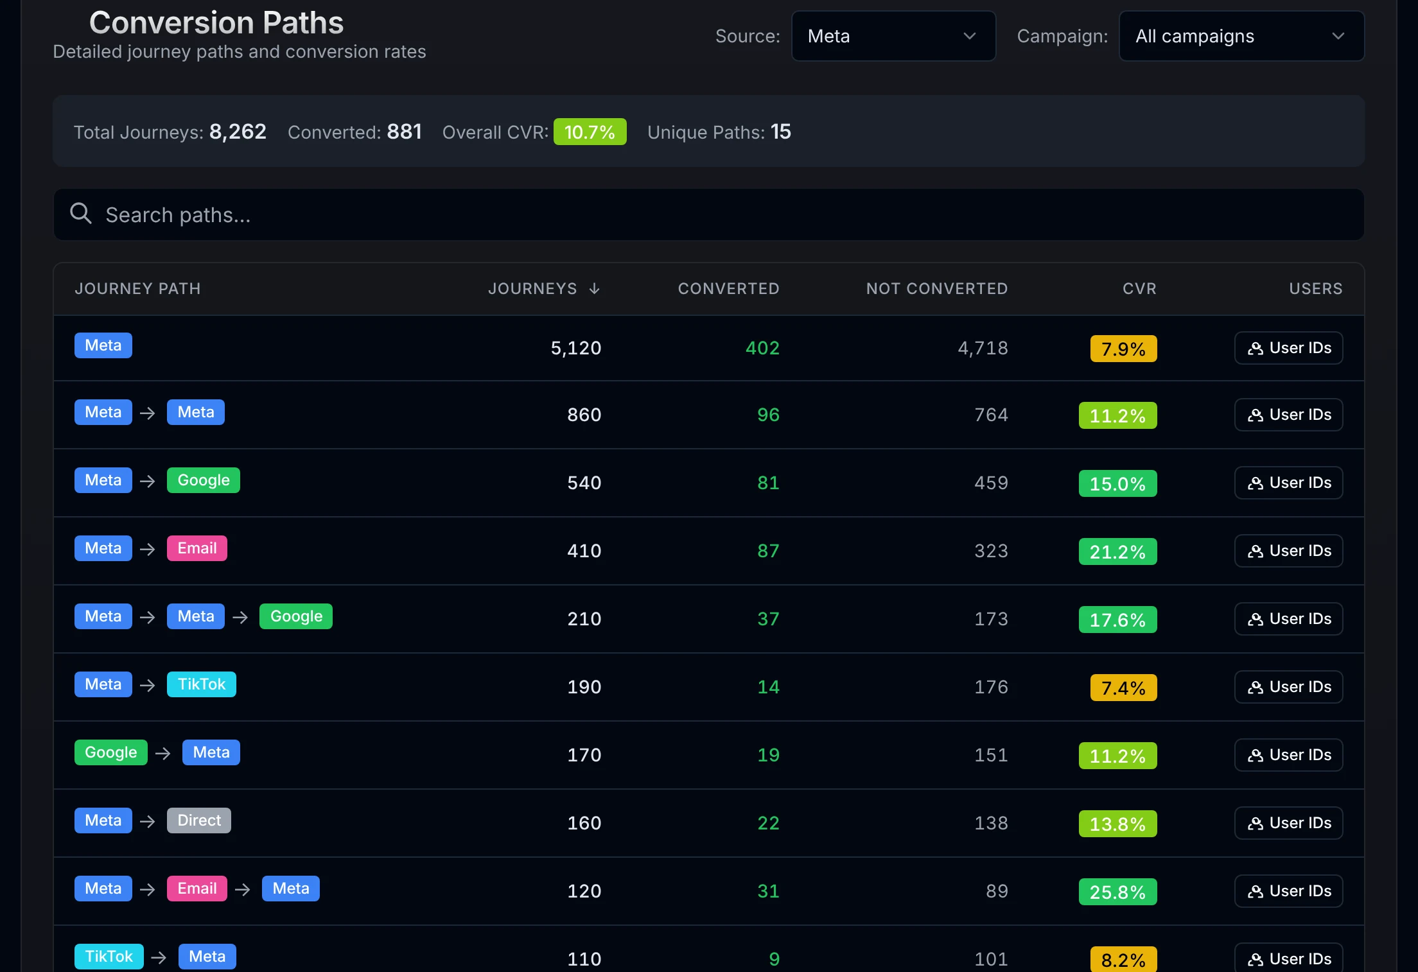Image resolution: width=1418 pixels, height=972 pixels.
Task: Click the Conversion Paths heading
Action: 216,22
